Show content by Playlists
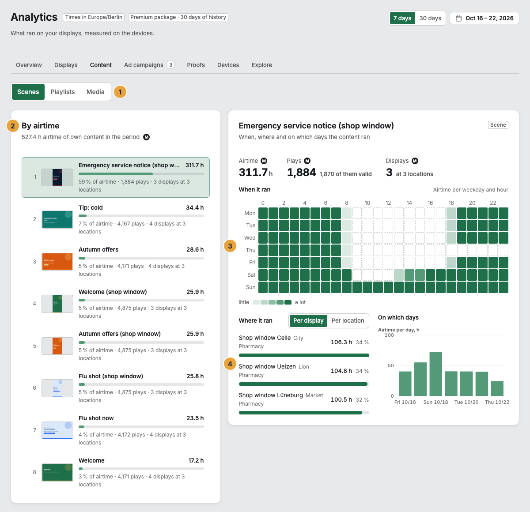The height and width of the screenshot is (512, 530). [63, 92]
